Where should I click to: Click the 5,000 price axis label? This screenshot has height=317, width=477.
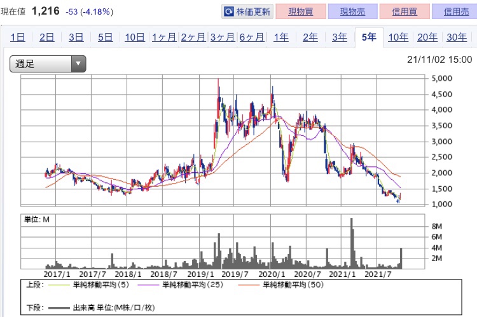pos(442,78)
